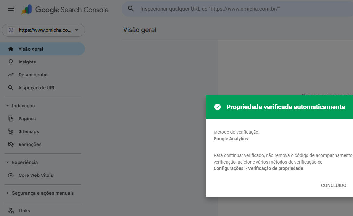Open the hamburger navigation menu

click(10, 9)
